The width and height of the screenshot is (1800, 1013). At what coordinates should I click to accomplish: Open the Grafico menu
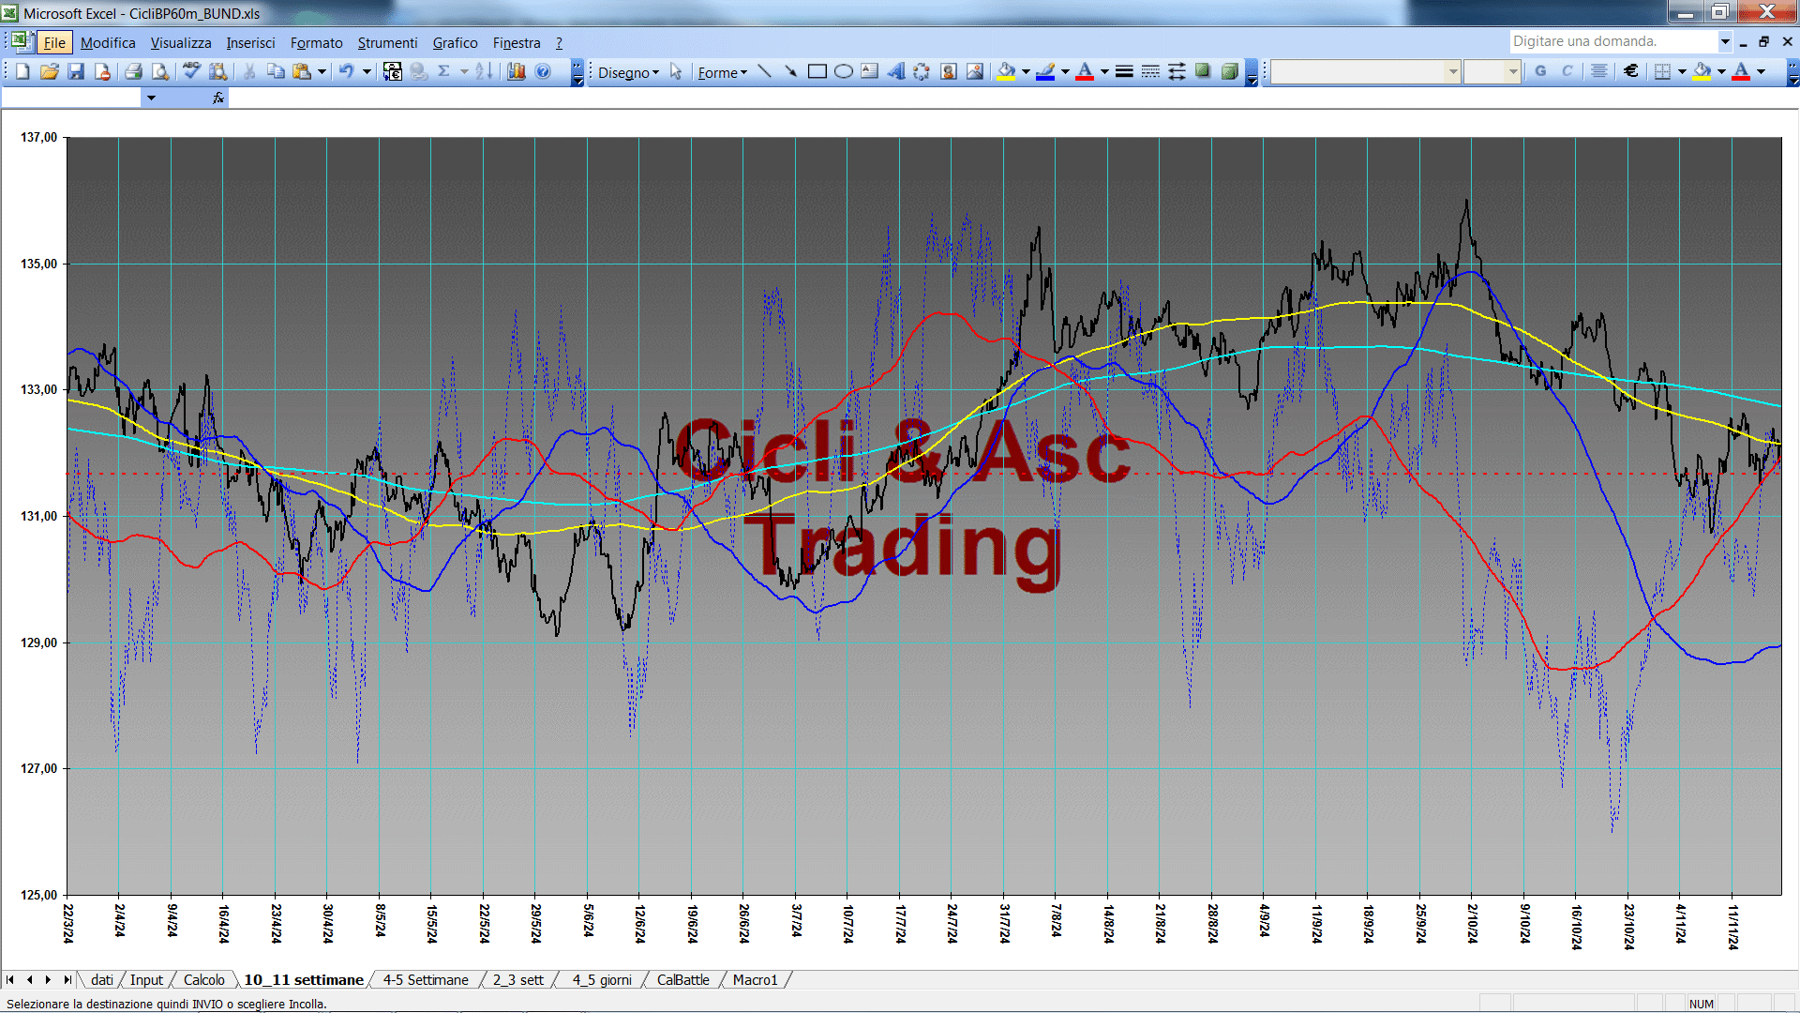[x=455, y=43]
